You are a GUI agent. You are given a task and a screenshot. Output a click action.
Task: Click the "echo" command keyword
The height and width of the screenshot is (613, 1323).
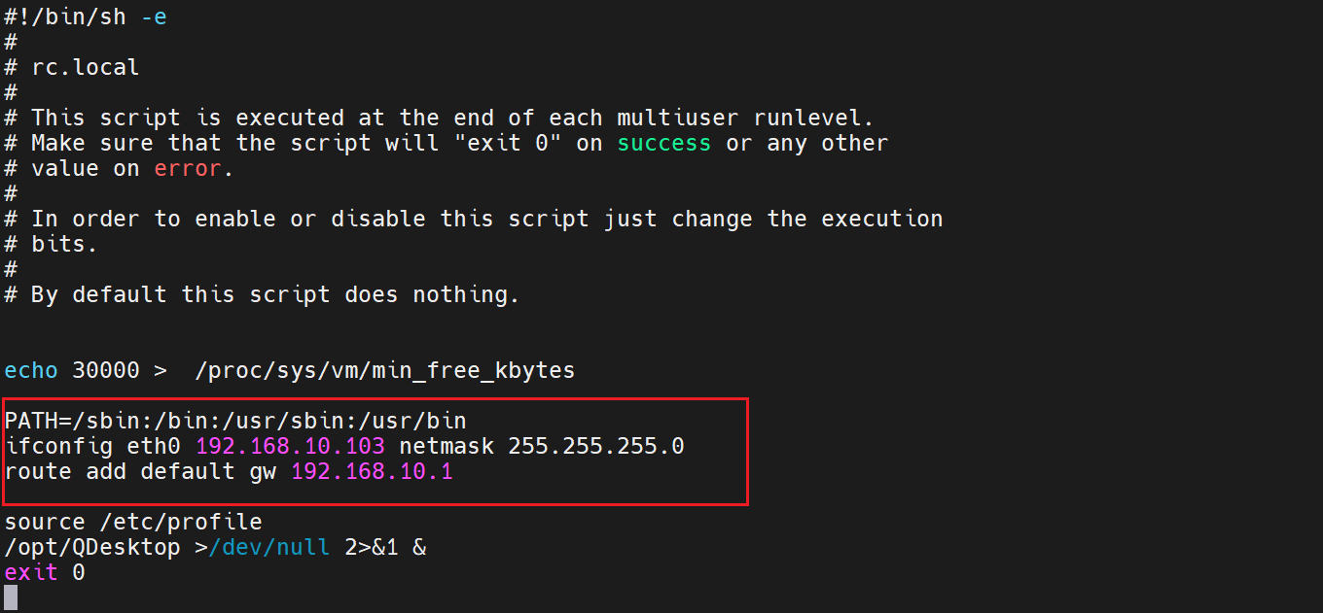pyautogui.click(x=31, y=370)
